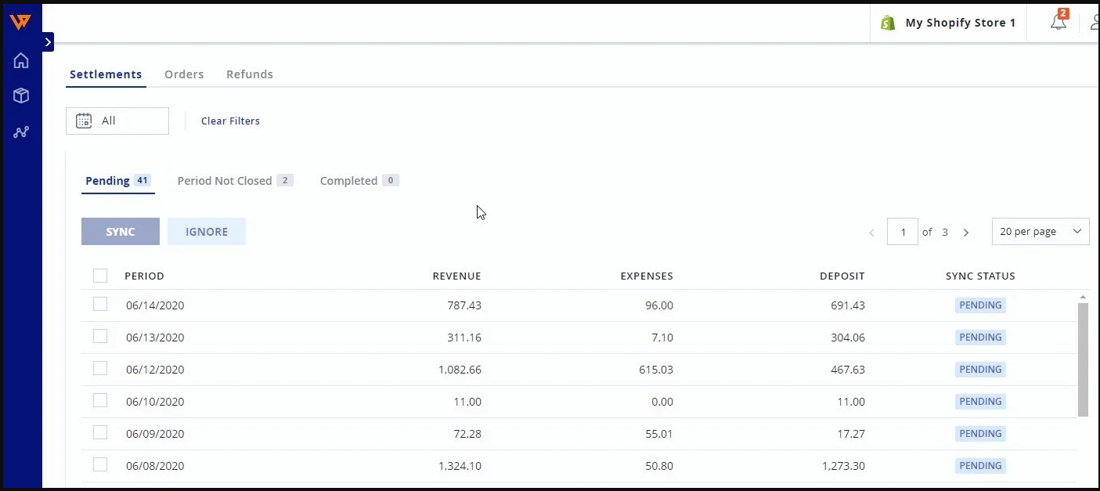Check the select-all checkbox in header
This screenshot has height=491, width=1100.
click(100, 276)
